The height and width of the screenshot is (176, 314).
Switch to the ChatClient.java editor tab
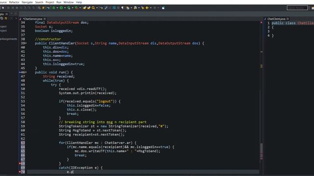(x=276, y=19)
